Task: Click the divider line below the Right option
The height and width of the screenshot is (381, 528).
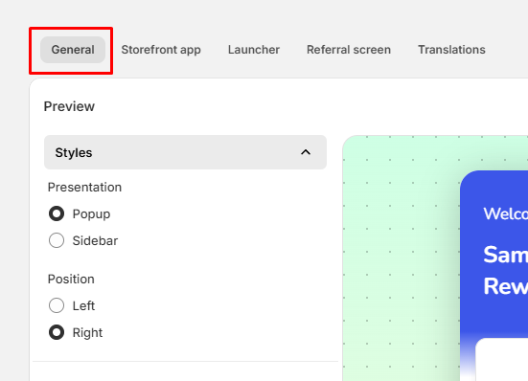Action: pos(185,362)
